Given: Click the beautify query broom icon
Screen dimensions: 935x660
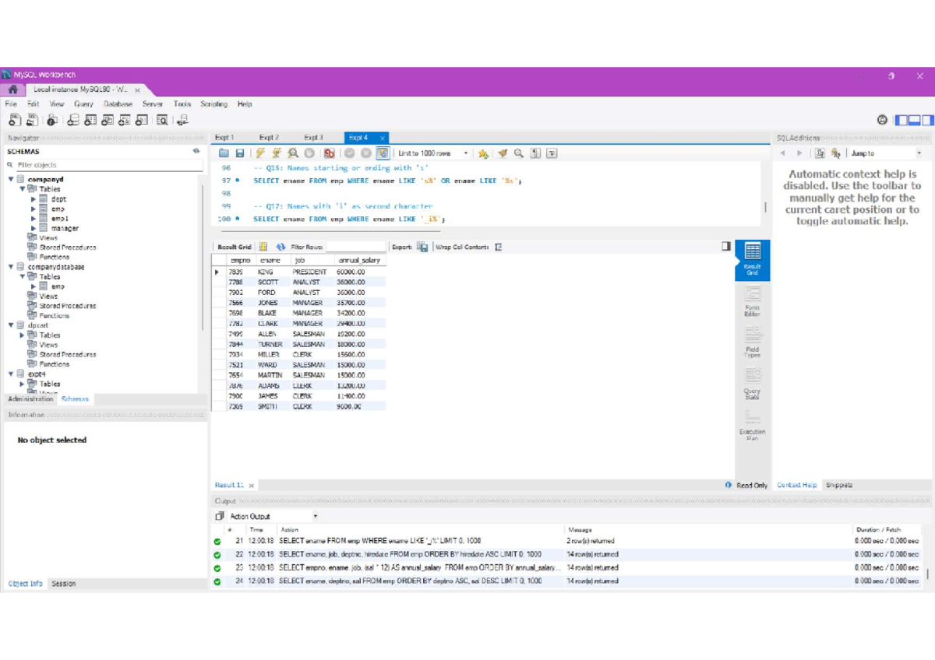Looking at the screenshot, I should [x=503, y=154].
